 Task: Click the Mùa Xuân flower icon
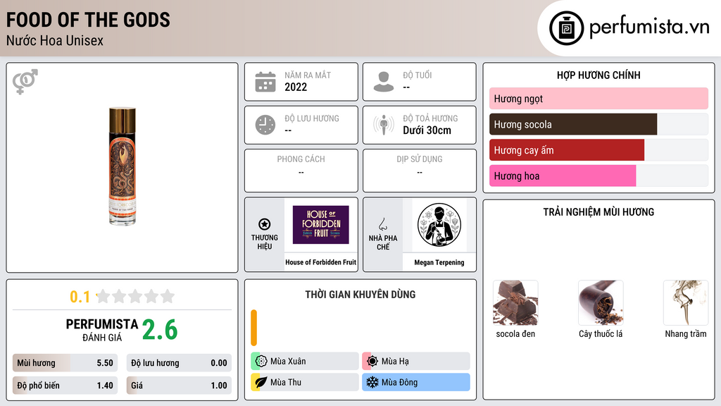point(261,362)
